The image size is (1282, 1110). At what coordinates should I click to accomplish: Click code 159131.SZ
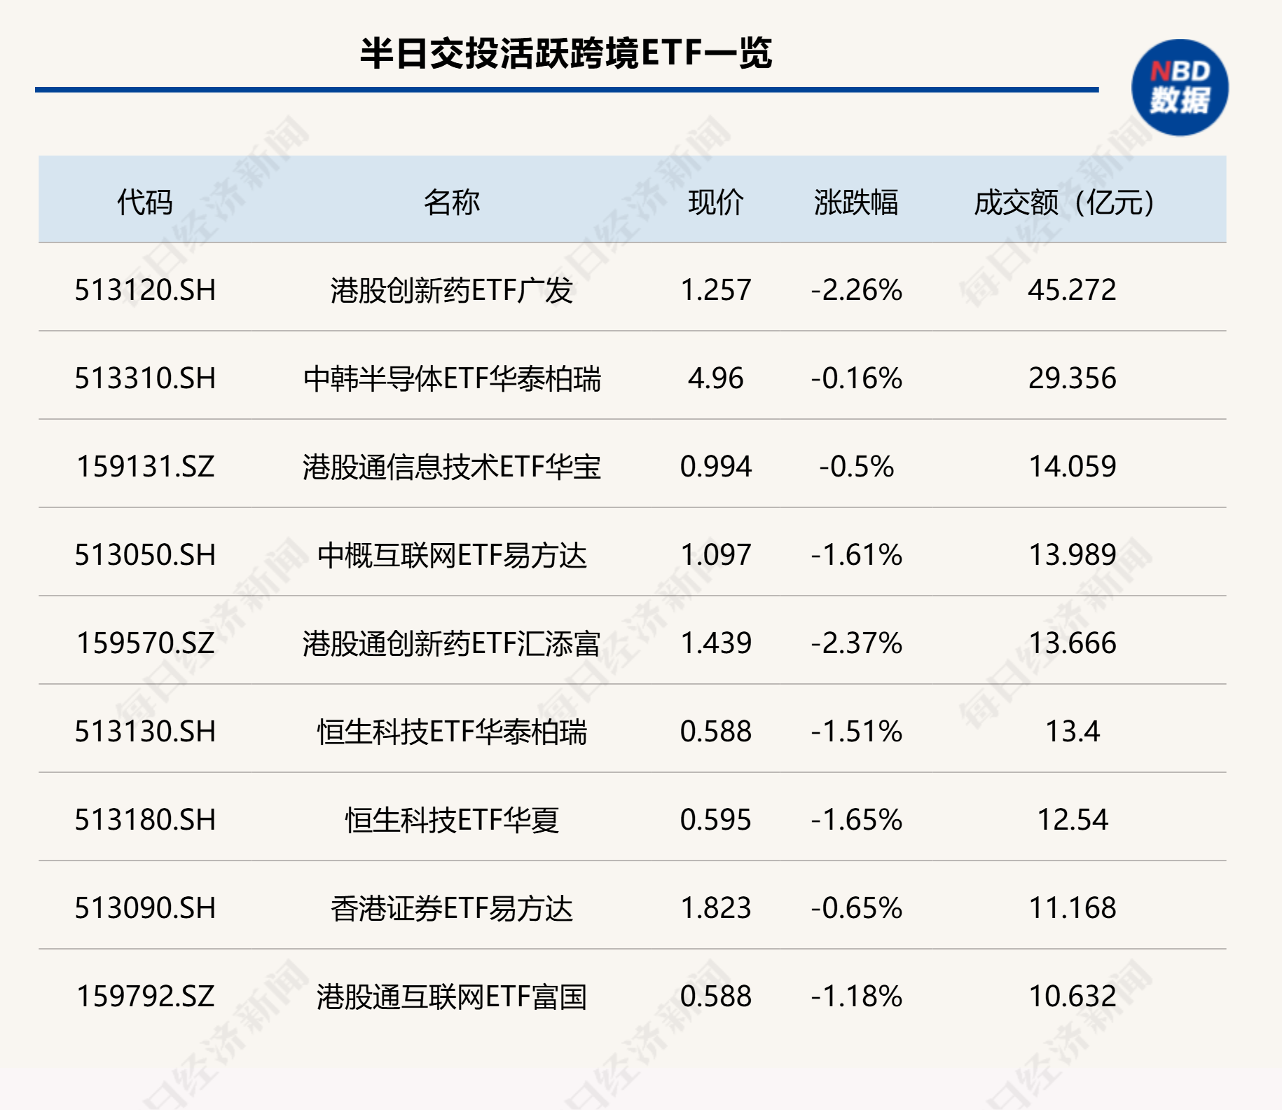pyautogui.click(x=145, y=467)
